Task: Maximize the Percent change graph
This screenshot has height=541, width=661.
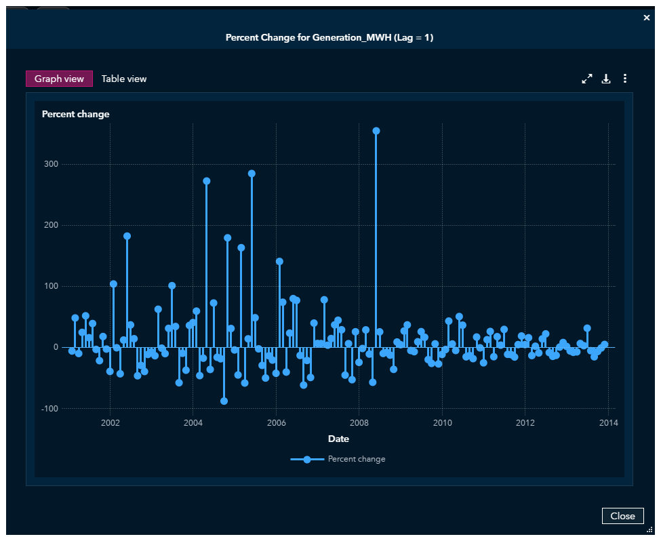Action: [x=587, y=79]
